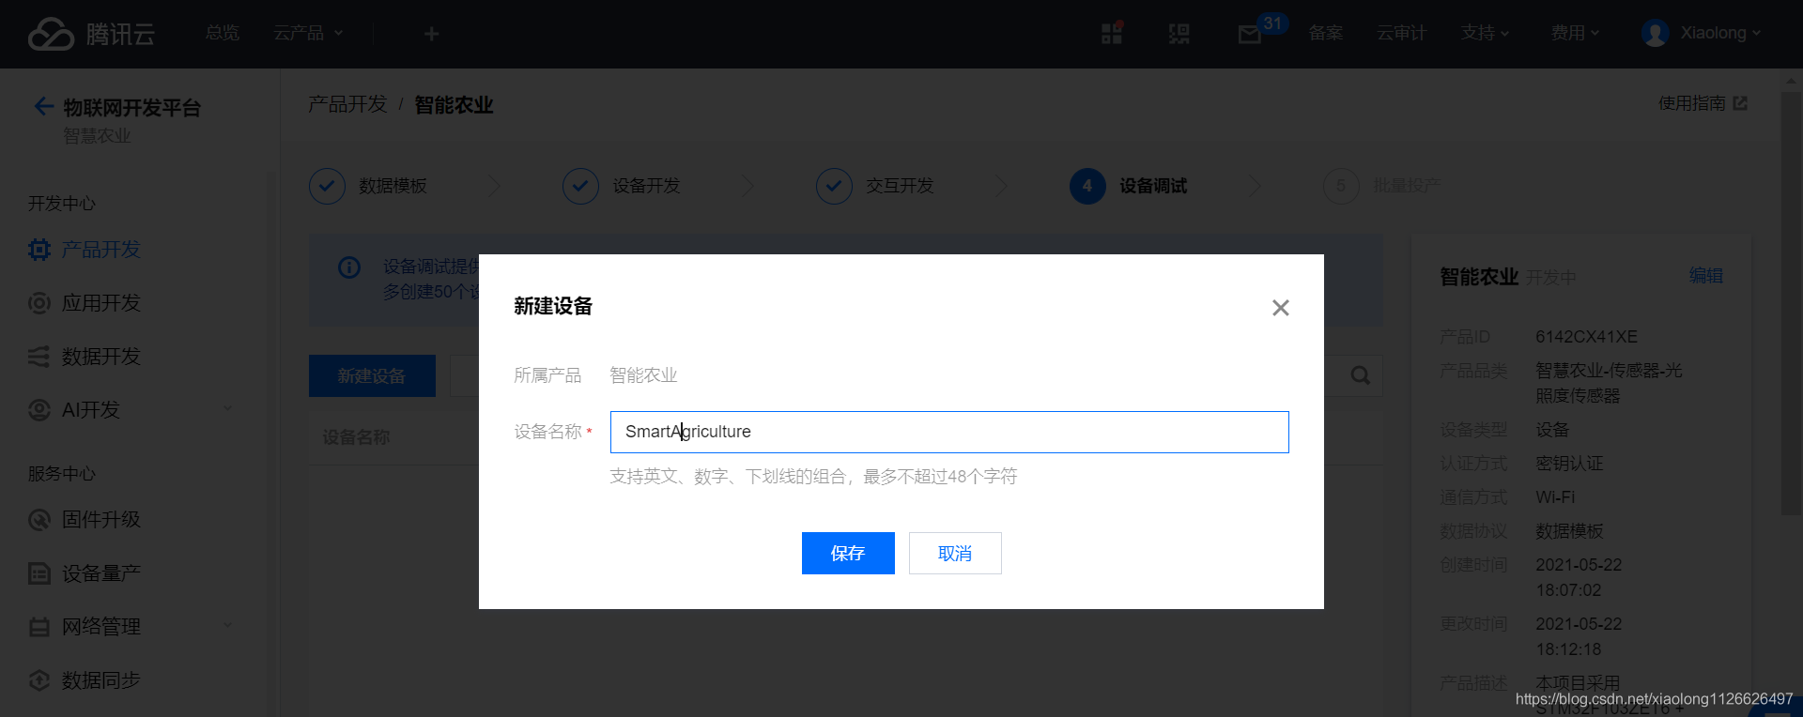
Task: Expand the 支持 dropdown menu
Action: [x=1485, y=33]
